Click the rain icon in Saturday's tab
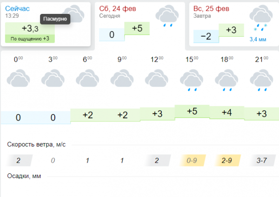The height and width of the screenshot is (197, 279). tap(167, 16)
